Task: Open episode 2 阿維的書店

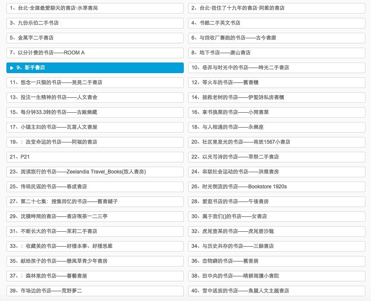Action: pos(277,8)
